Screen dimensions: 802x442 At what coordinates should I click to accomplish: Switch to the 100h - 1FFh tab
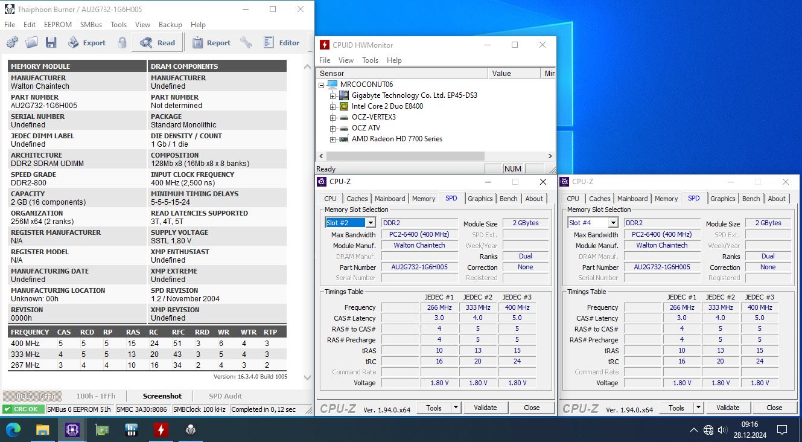click(x=95, y=396)
